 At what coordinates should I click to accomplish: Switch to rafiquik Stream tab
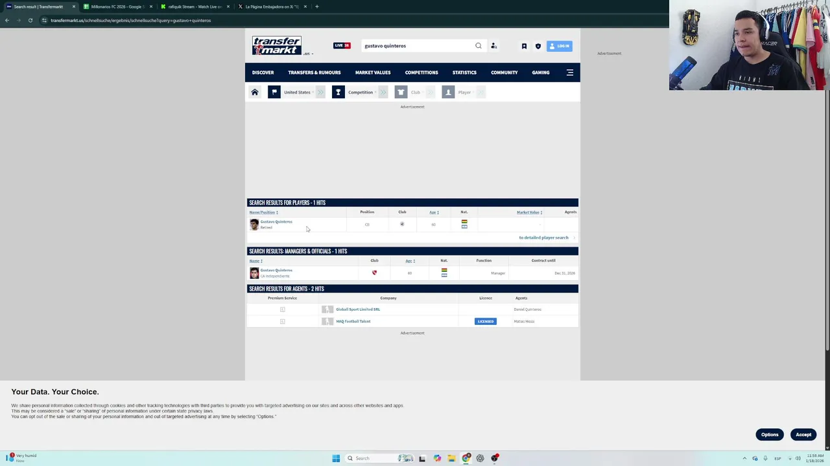[x=195, y=6]
